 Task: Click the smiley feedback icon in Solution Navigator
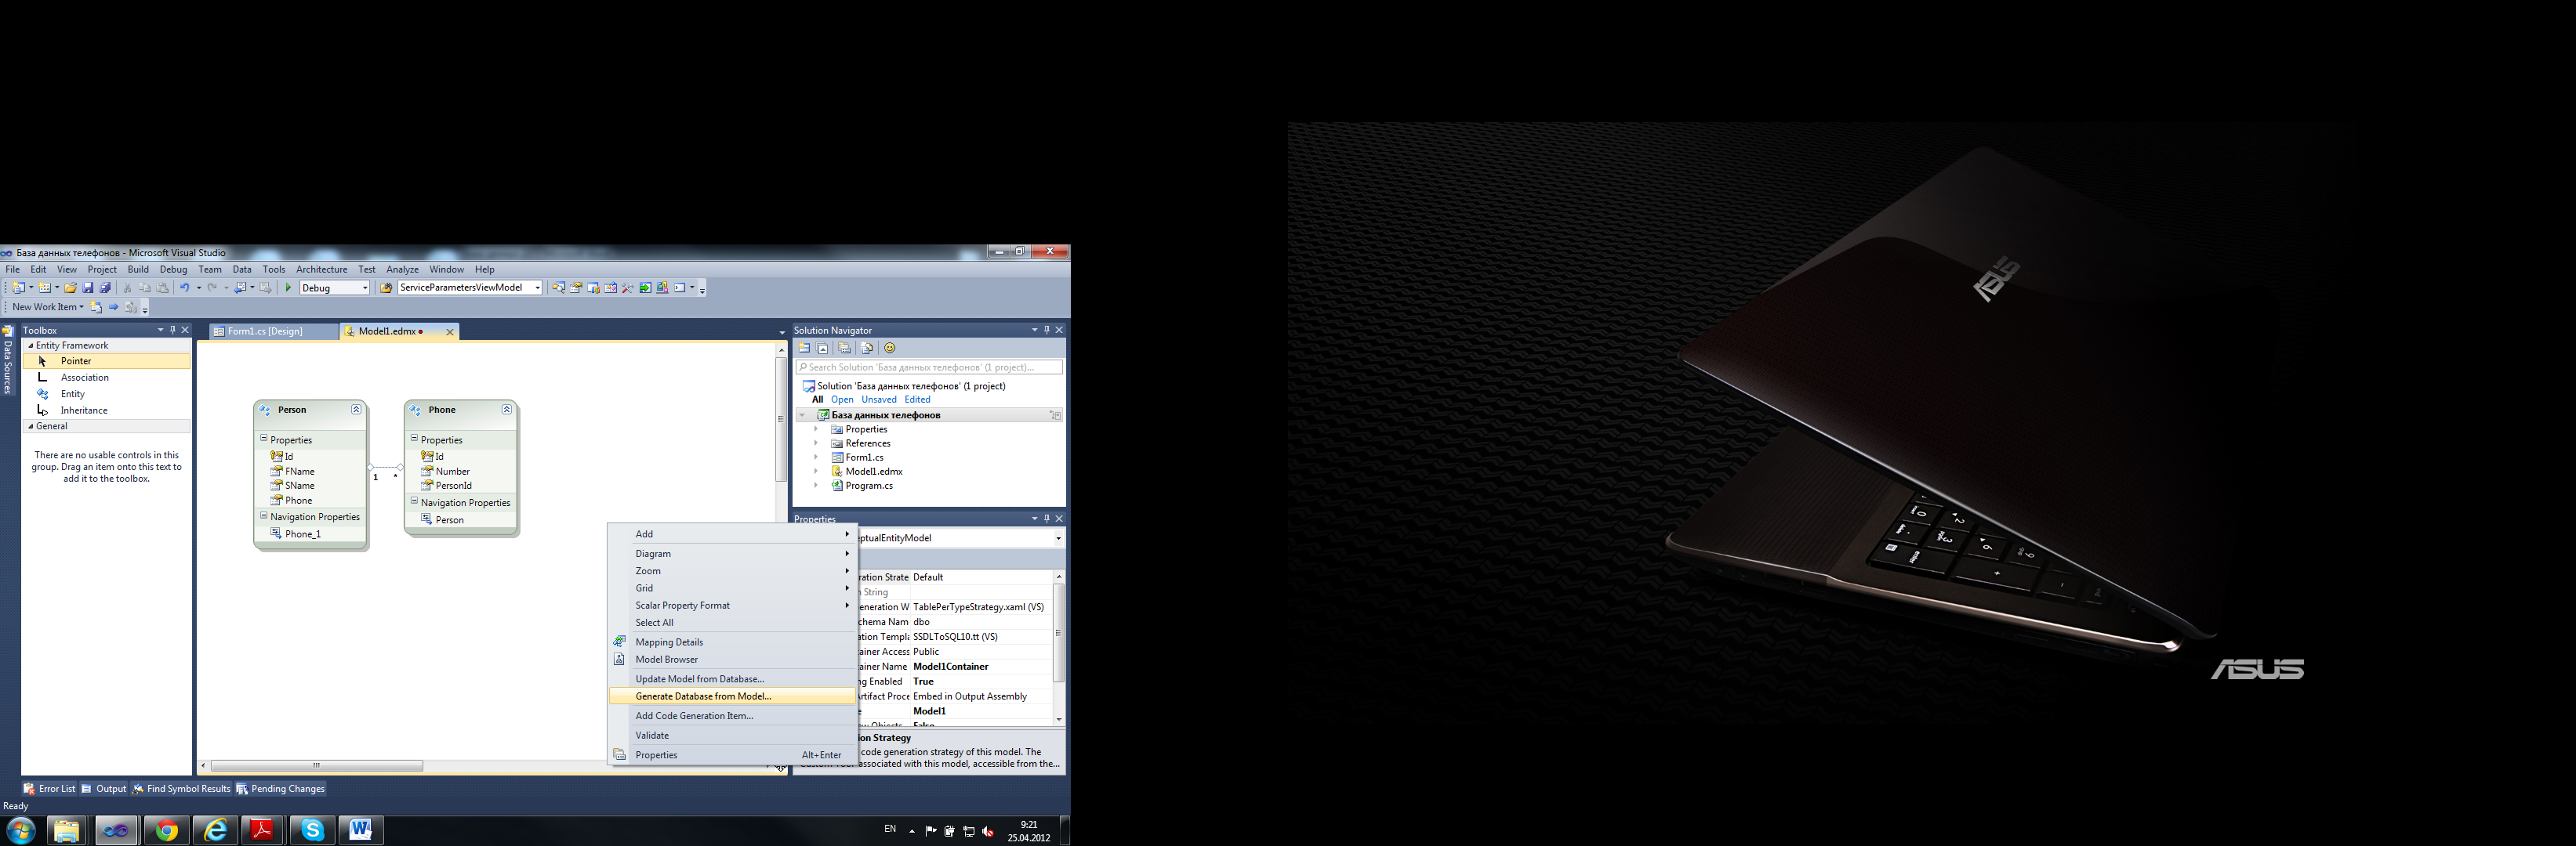890,348
